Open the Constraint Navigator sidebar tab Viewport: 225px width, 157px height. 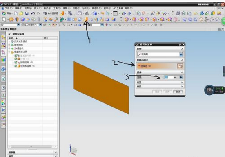[x=3, y=45]
